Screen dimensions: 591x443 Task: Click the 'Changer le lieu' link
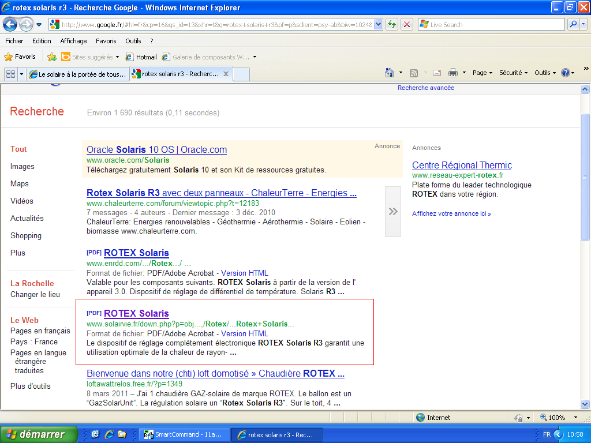point(35,294)
